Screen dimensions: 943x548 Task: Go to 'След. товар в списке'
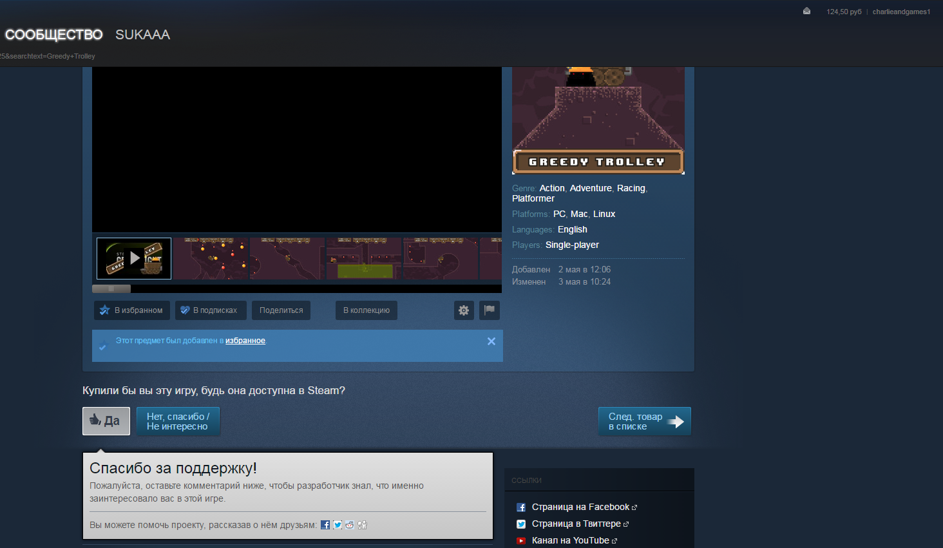point(645,421)
